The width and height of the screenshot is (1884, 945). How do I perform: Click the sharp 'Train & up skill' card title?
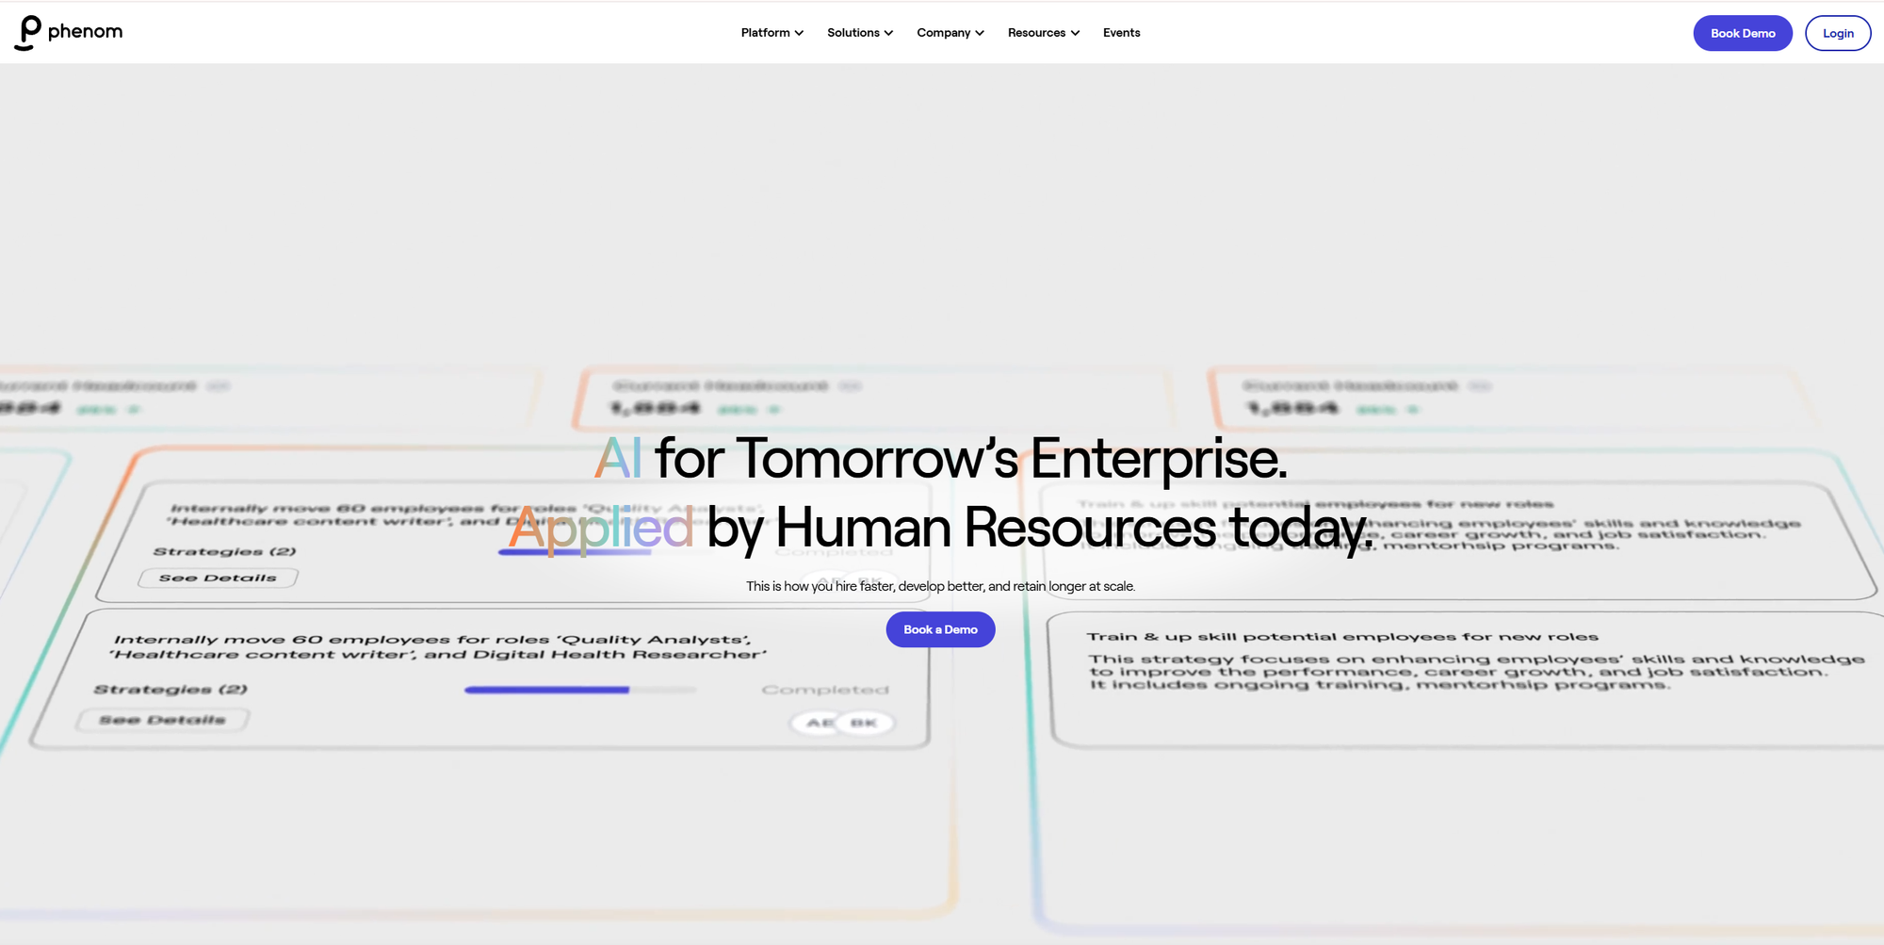(1341, 637)
